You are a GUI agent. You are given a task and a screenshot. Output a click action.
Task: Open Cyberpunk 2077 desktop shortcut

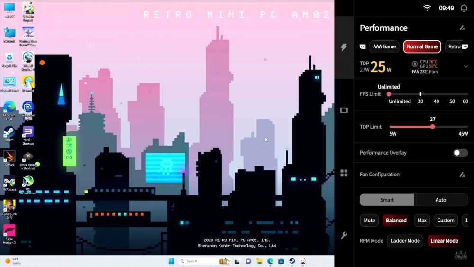[9, 208]
